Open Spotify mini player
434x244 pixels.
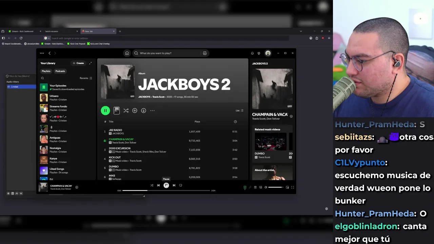coord(287,187)
